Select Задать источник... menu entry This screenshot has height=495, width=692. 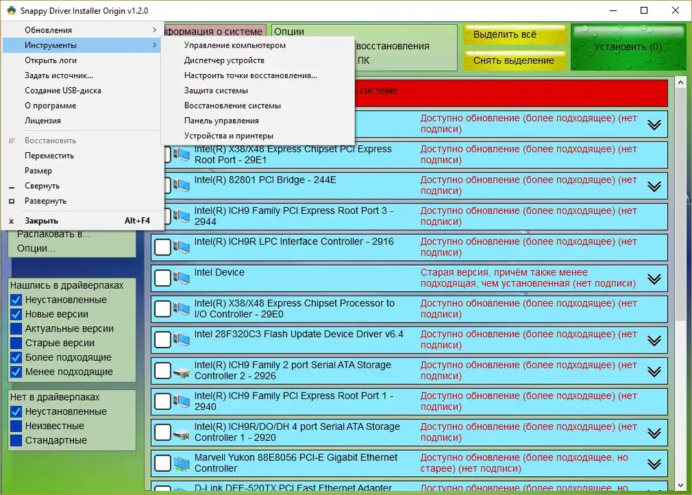(82, 75)
